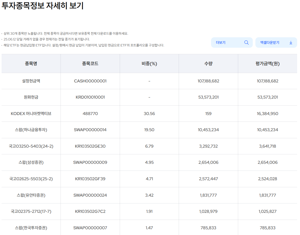Click the magnifier icon in the 더보기 button

[247, 42]
